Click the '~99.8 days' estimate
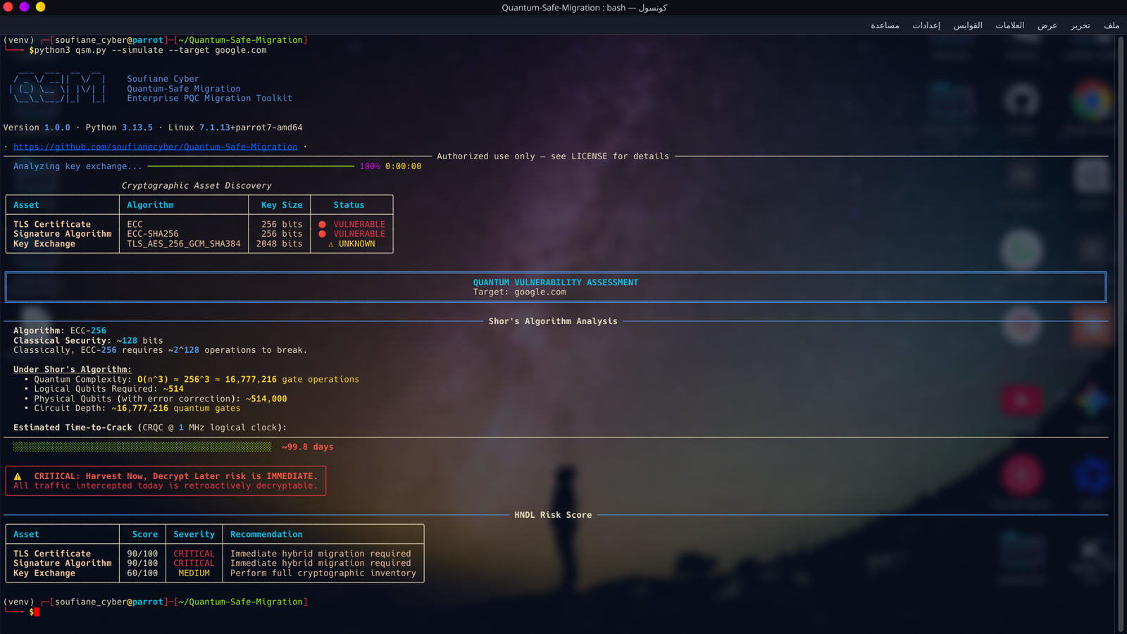 click(308, 447)
